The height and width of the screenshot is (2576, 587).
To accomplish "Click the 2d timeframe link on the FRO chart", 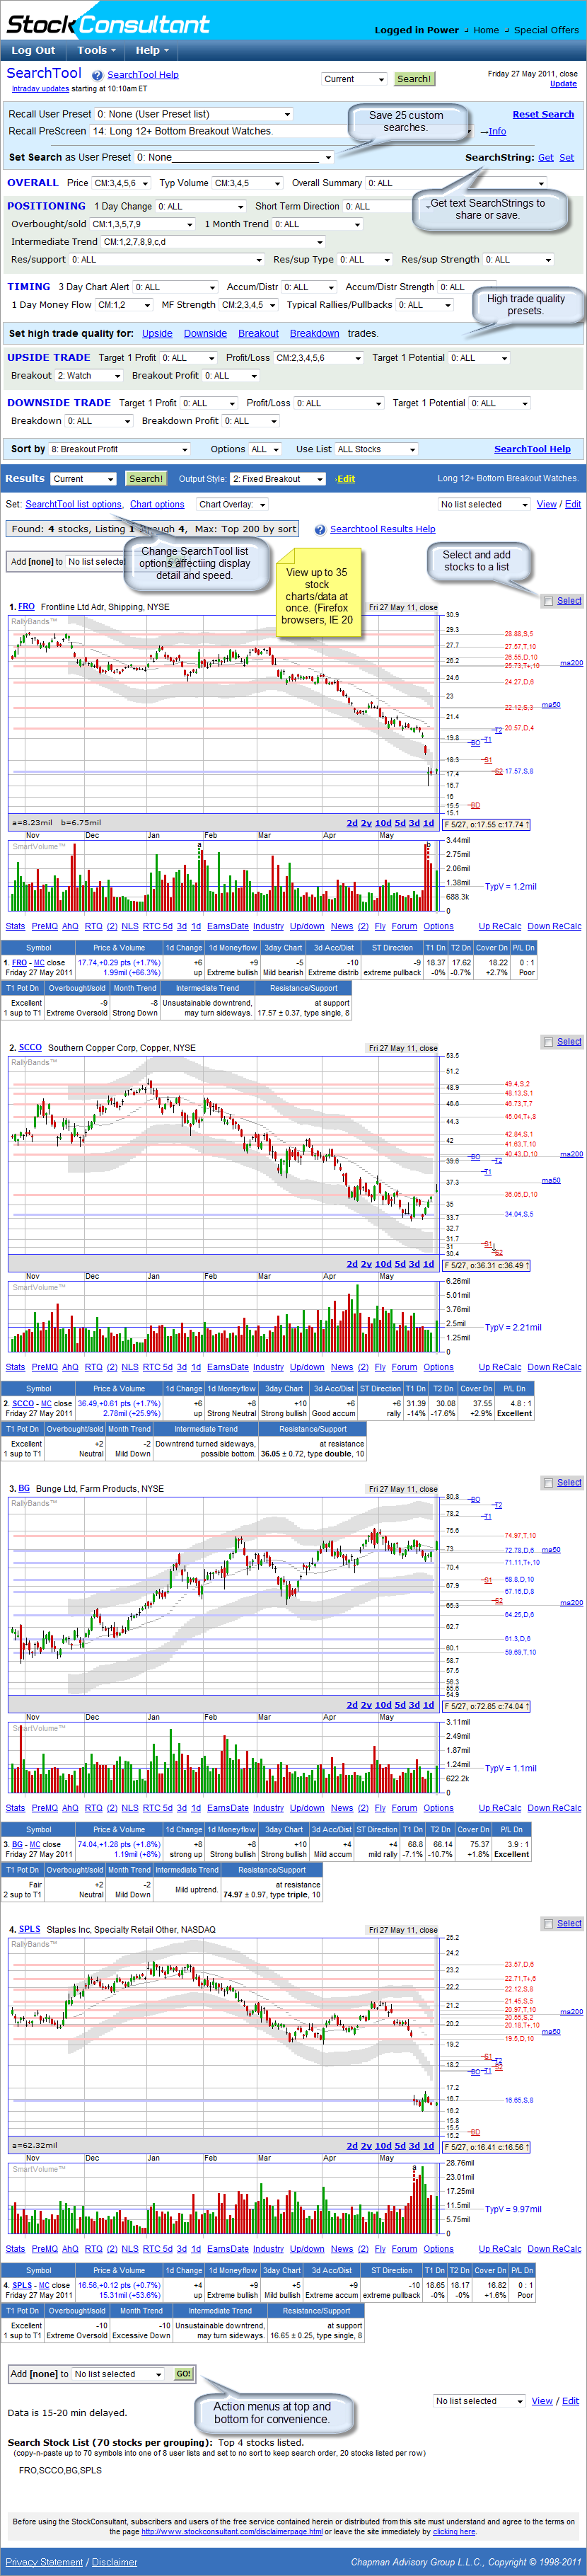I will (352, 824).
